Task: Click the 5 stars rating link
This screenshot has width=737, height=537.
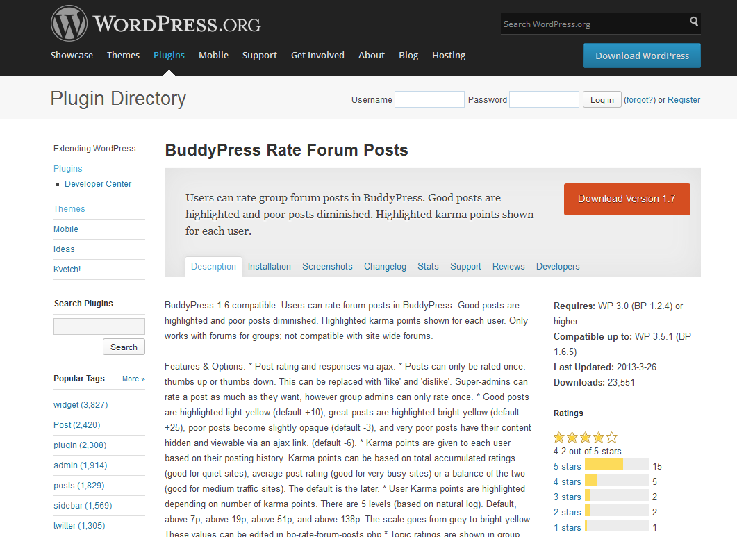Action: pos(568,466)
